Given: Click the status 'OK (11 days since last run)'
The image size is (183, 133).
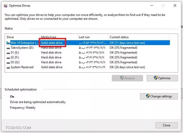Looking at the screenshot, I should coord(127,43).
